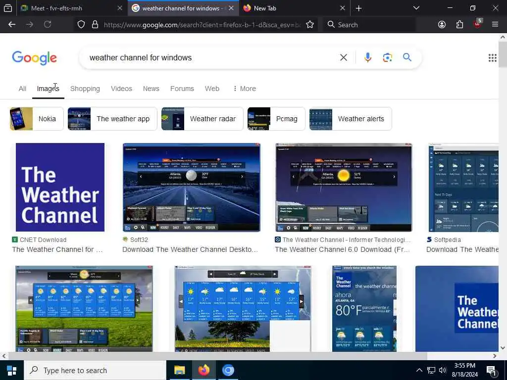
Task: Filter images by The weather app chip
Action: 112,119
